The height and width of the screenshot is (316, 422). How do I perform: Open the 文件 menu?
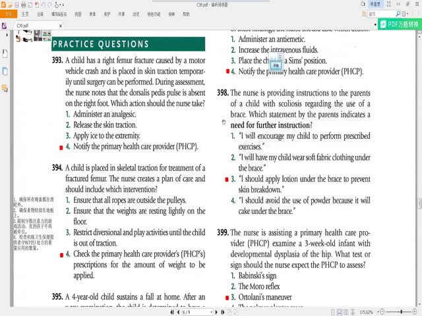tap(8, 13)
